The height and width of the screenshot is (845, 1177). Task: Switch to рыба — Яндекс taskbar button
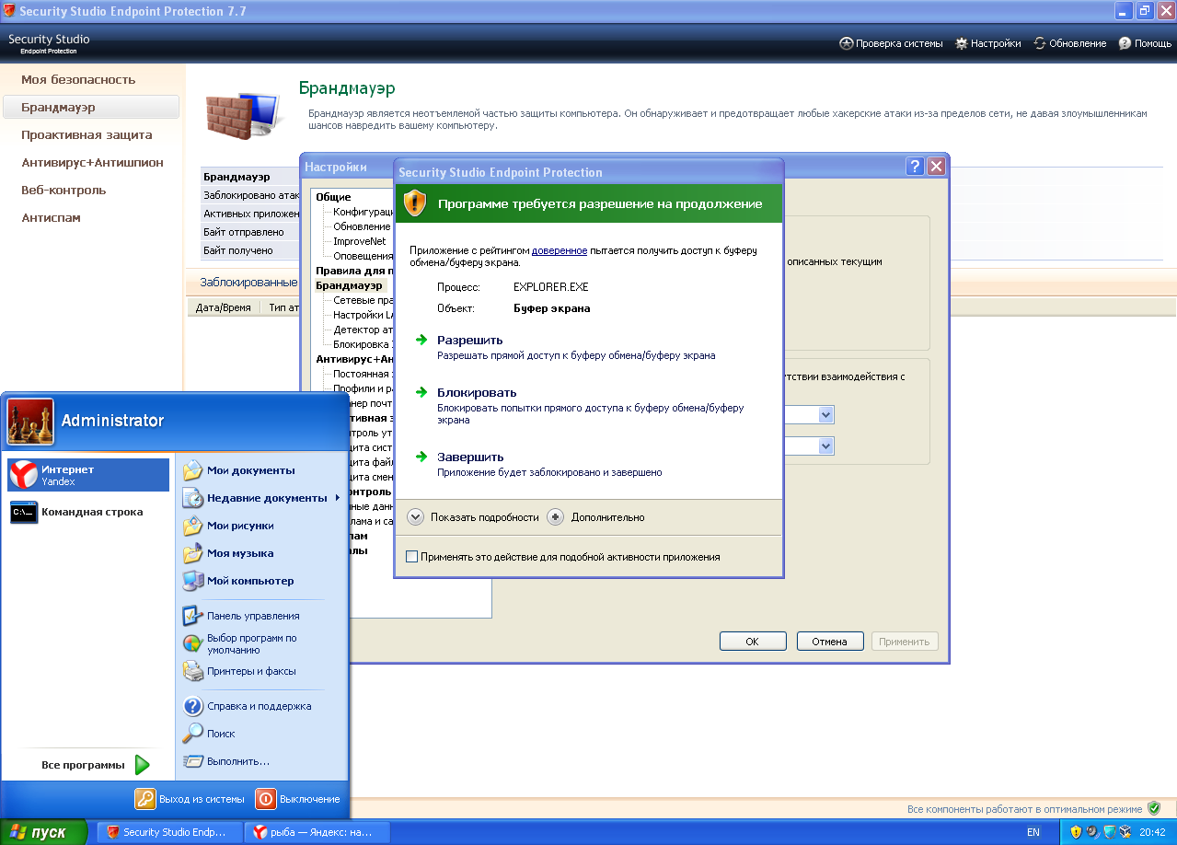[x=317, y=832]
